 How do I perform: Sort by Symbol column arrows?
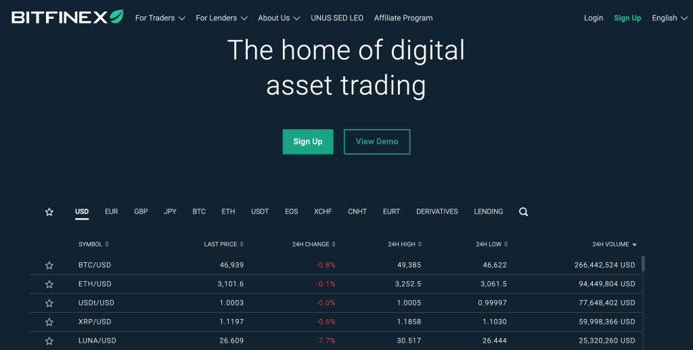pyautogui.click(x=107, y=244)
